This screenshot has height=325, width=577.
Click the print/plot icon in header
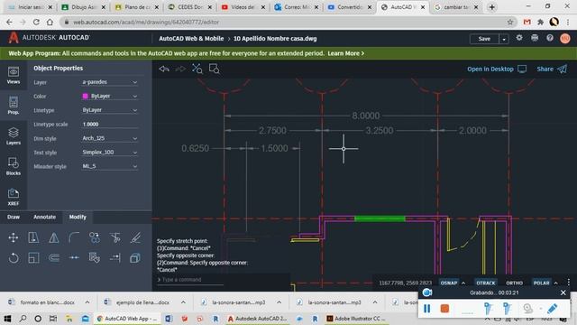(535, 38)
